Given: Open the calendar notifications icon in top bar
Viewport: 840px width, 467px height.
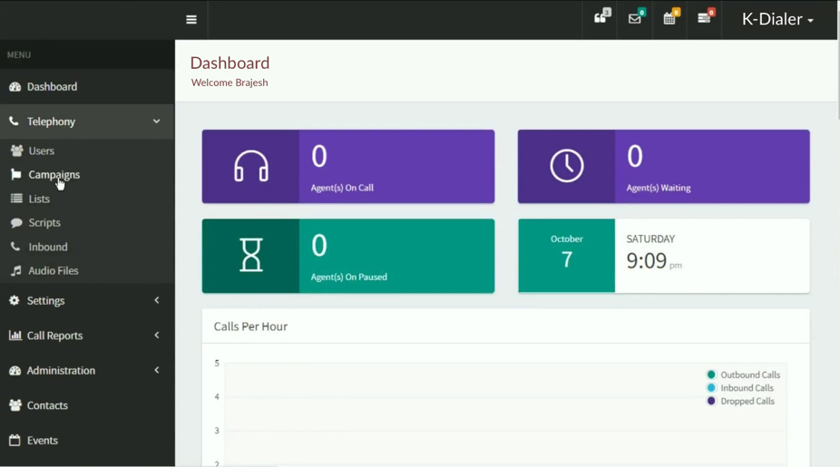Looking at the screenshot, I should 669,18.
